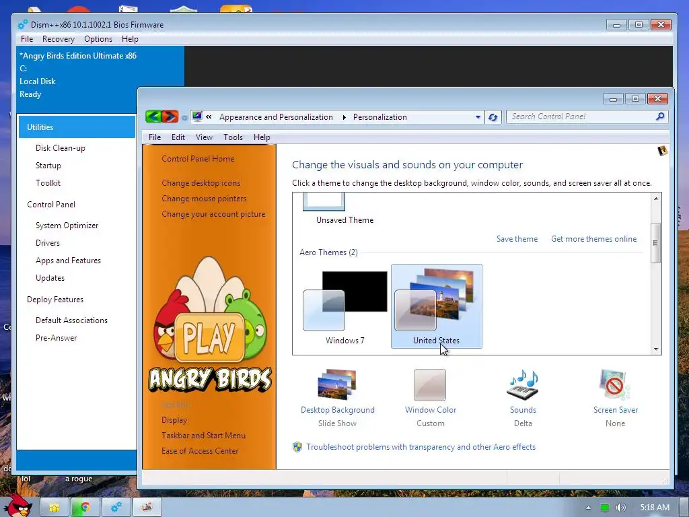This screenshot has width=689, height=517.
Task: Click Change mouse pointers link
Action: tap(204, 199)
